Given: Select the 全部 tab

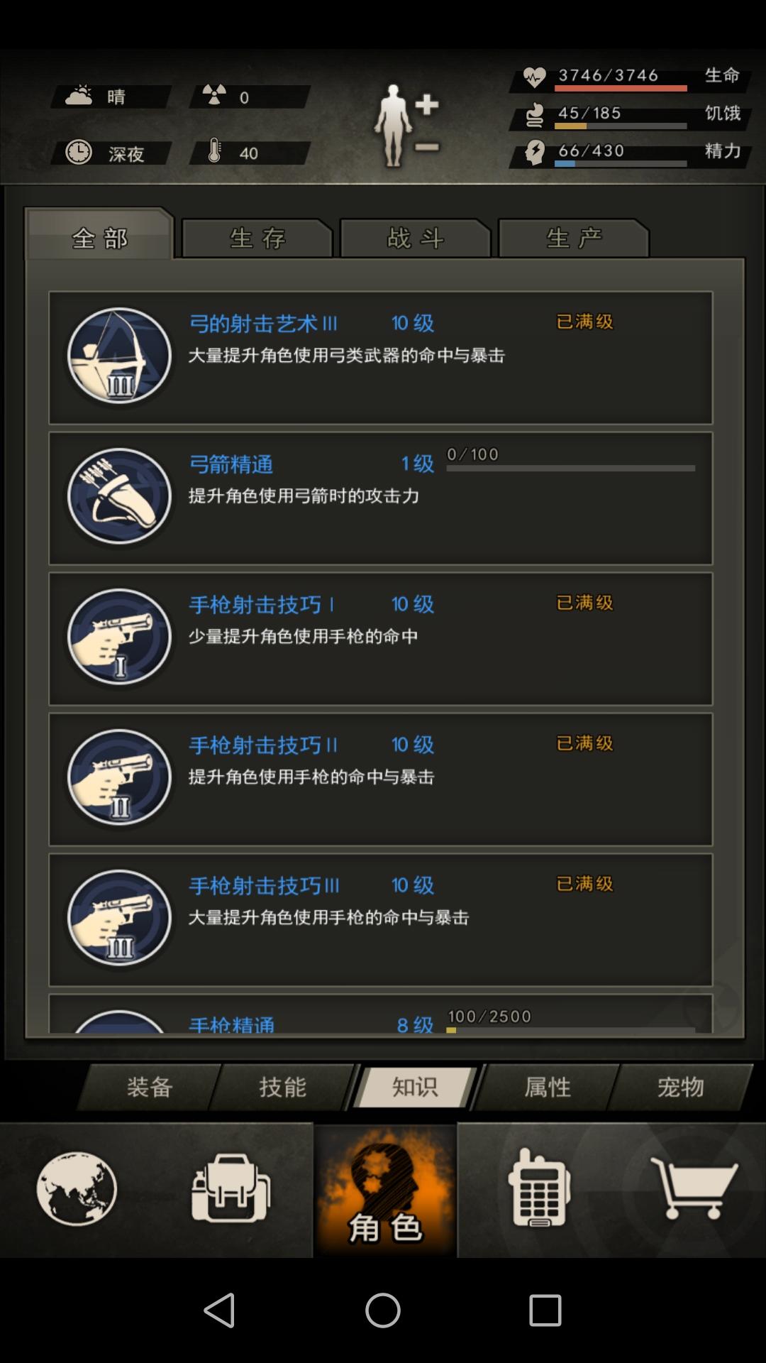Looking at the screenshot, I should (99, 237).
